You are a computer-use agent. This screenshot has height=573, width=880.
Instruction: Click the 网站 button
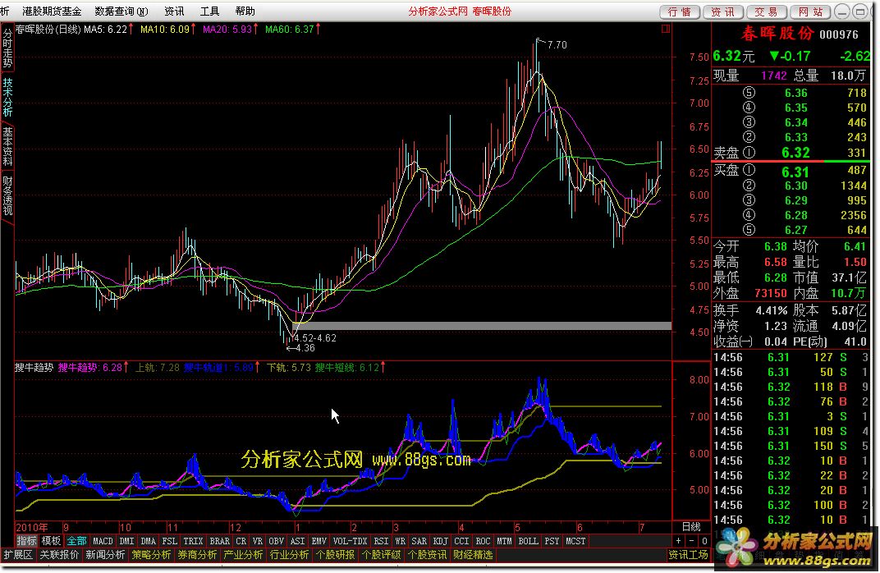(x=810, y=11)
